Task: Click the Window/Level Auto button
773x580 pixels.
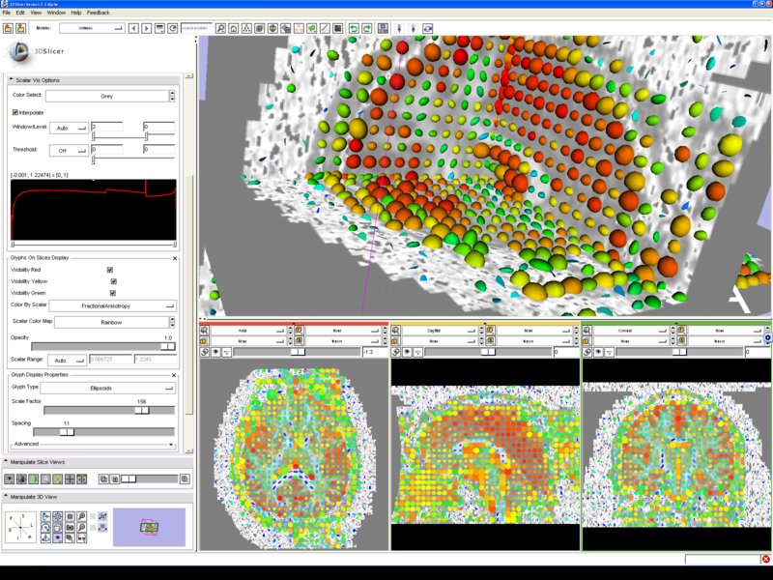Action: point(68,127)
